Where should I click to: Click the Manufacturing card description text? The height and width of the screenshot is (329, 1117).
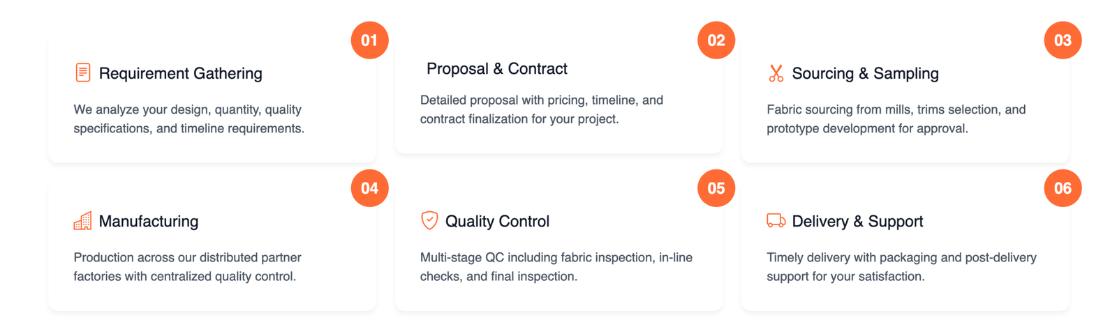[x=187, y=267]
